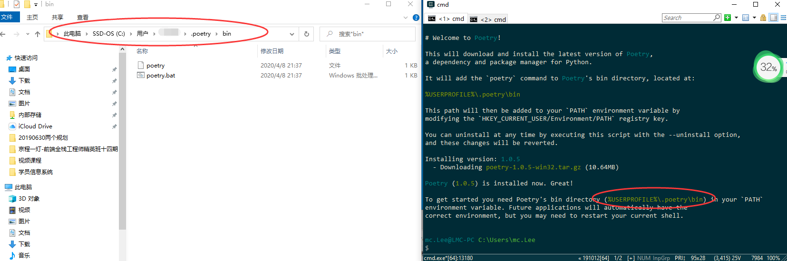This screenshot has width=787, height=261.
Task: Click the active console number icon
Action: point(746,18)
